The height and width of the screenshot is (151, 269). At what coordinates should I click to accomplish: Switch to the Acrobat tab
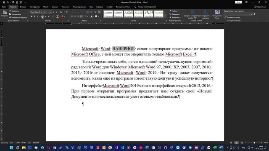[109, 7]
